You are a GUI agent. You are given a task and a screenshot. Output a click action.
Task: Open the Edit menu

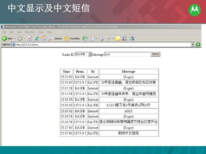12,32
